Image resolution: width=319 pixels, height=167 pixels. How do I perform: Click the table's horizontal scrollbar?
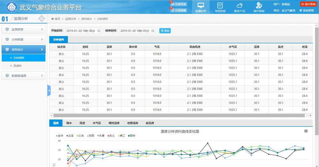[159, 115]
